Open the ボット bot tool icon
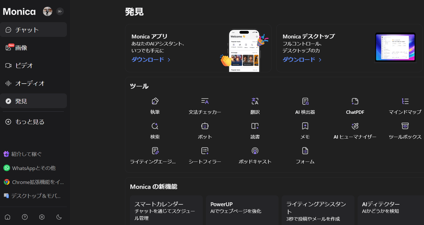 click(205, 126)
